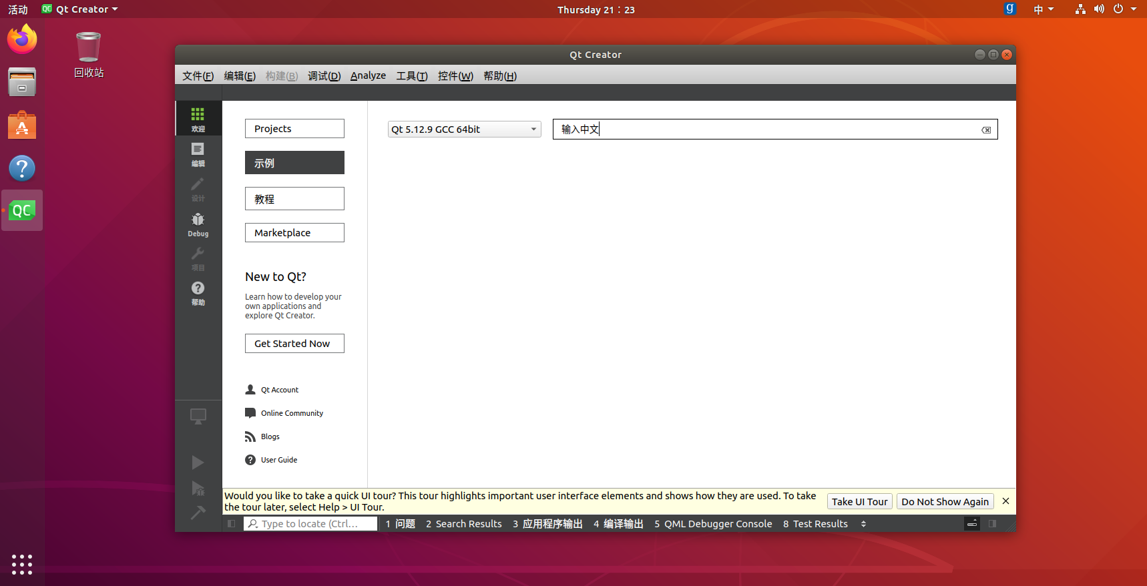This screenshot has height=586, width=1147.
Task: Click Get Started Now
Action: 294,344
